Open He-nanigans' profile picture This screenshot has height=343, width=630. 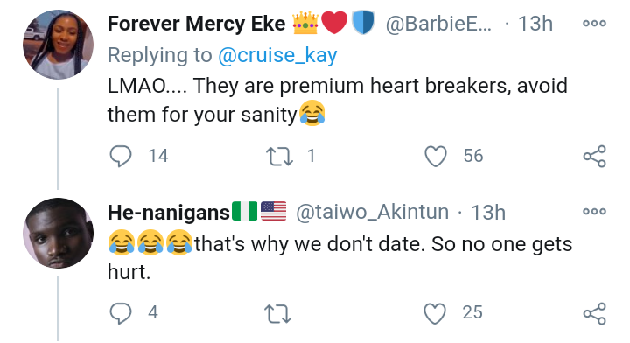coord(59,233)
